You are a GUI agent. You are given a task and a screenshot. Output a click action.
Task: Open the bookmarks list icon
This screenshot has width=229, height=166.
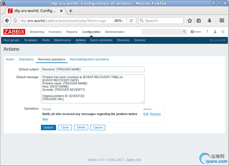pyautogui.click(x=198, y=21)
